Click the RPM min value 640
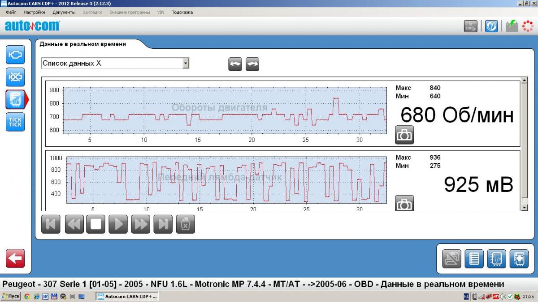Viewport: 538px width, 302px height. [435, 96]
